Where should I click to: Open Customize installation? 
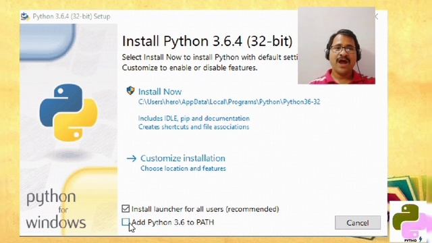tap(183, 159)
